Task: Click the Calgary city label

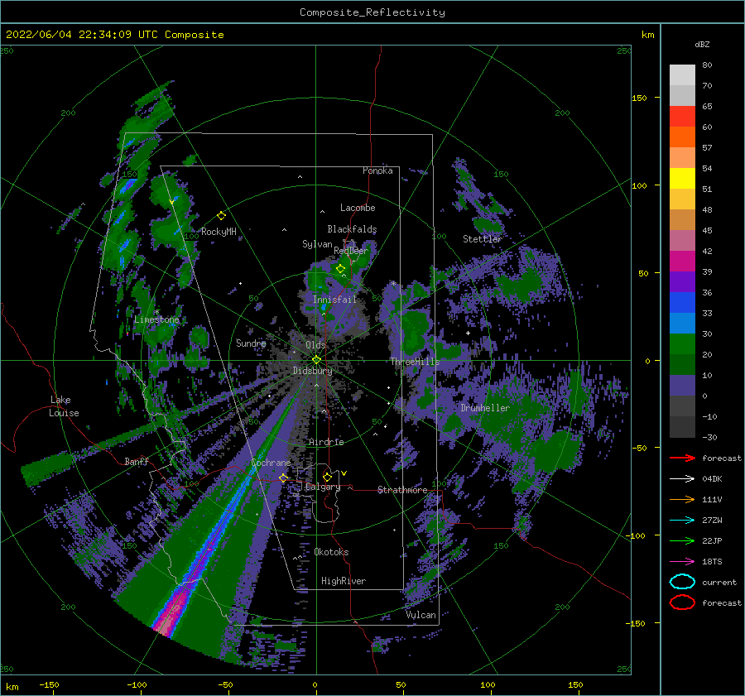Action: point(323,487)
